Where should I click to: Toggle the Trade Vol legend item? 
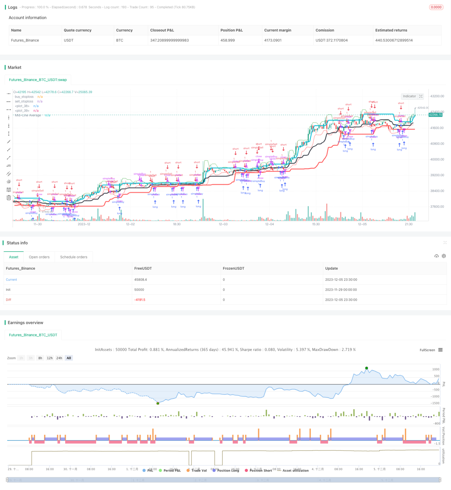197,470
